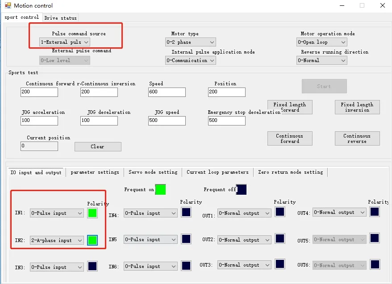Toggle the OUT1 polarity indicator
This screenshot has height=284, width=392.
point(280,212)
